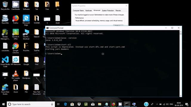The image size is (191, 107).
Task: Open System Protection tab in System Properties
Action: [108, 11]
